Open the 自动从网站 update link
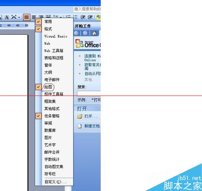The image size is (202, 191). [x=93, y=73]
